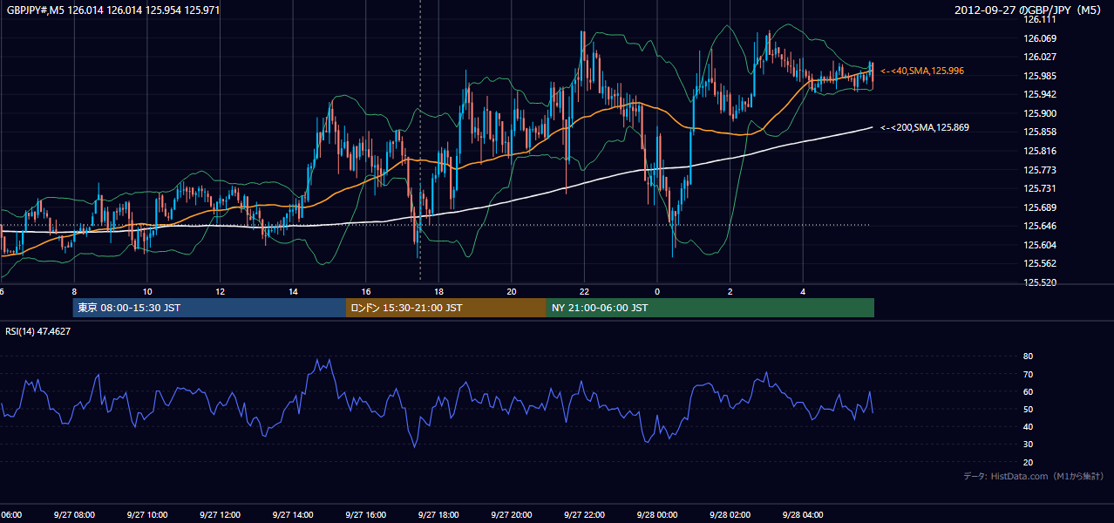
Task: Click price axis value 125.985
Action: pyautogui.click(x=1039, y=76)
